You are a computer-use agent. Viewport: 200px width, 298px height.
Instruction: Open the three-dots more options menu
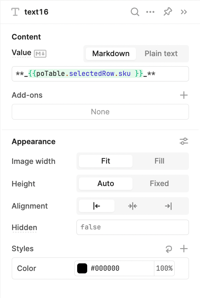[x=150, y=12]
